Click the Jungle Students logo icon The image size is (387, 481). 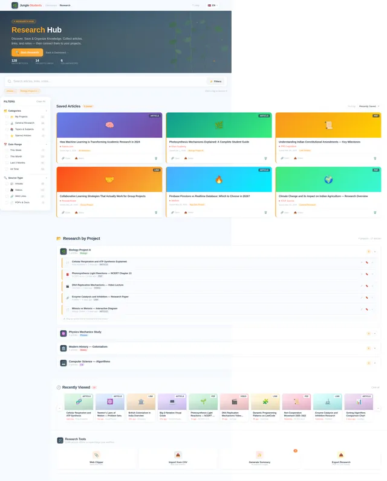pyautogui.click(x=15, y=5)
